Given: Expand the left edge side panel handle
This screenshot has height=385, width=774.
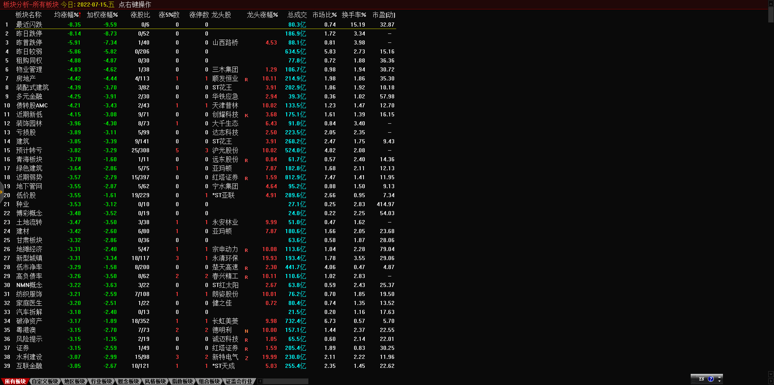Looking at the screenshot, I should (x=2, y=191).
